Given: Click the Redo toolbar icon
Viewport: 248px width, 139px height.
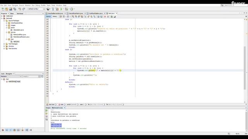Looking at the screenshot, I should click(24, 9).
